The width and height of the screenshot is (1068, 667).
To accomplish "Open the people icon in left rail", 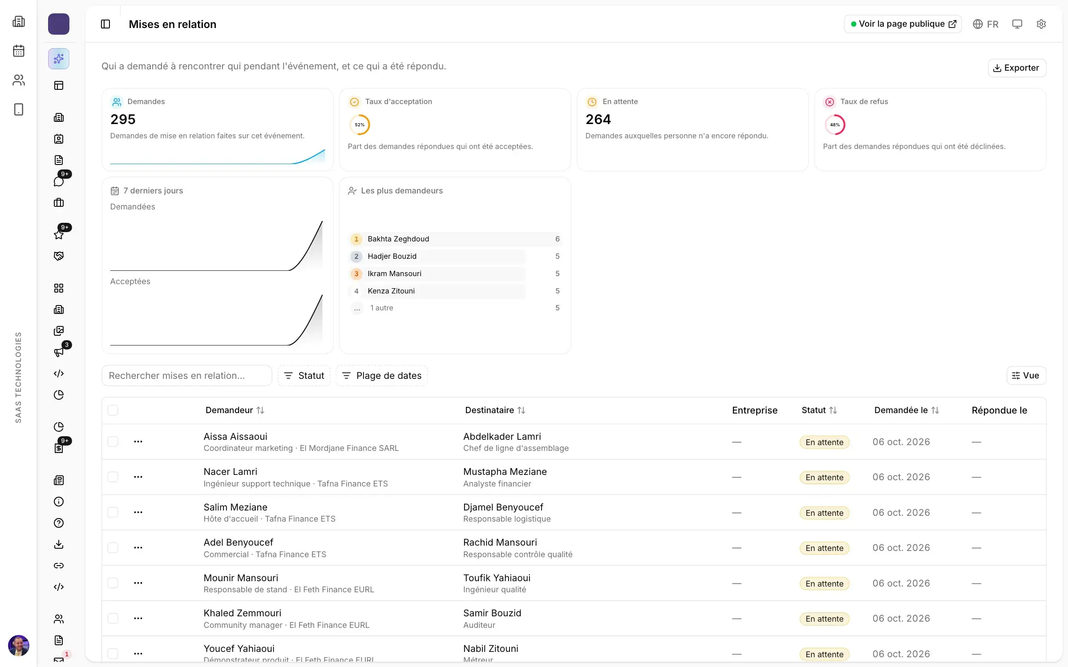I will pyautogui.click(x=19, y=80).
